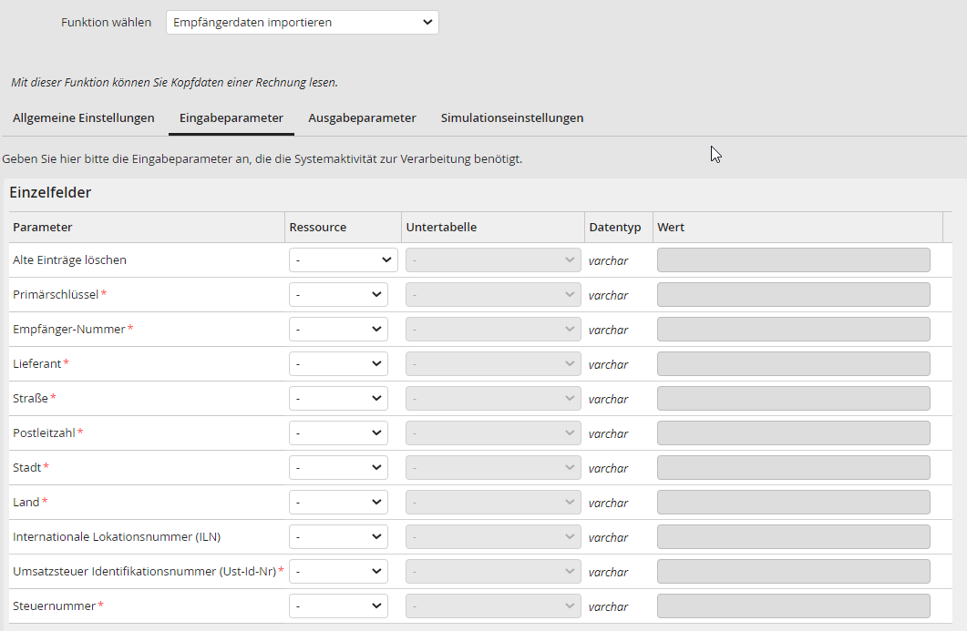The width and height of the screenshot is (967, 631).
Task: Switch to Allgemeine Einstellungen tab
Action: click(84, 118)
